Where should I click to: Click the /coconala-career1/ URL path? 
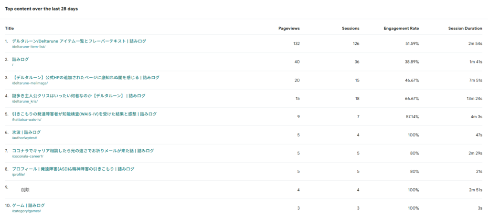27,156
